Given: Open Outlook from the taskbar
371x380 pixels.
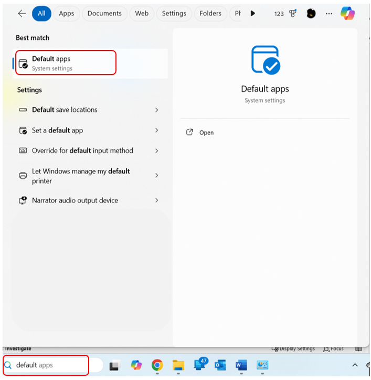Looking at the screenshot, I should click(x=220, y=365).
